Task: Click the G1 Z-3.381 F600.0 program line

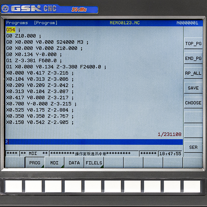Action: click(34, 61)
